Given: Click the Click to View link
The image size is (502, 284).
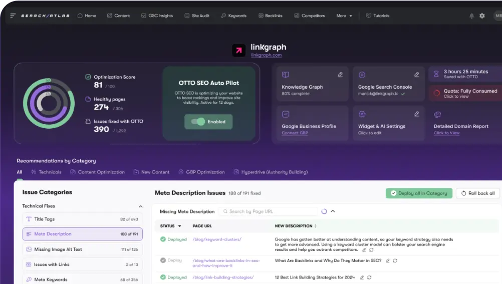Looking at the screenshot, I should (446, 133).
